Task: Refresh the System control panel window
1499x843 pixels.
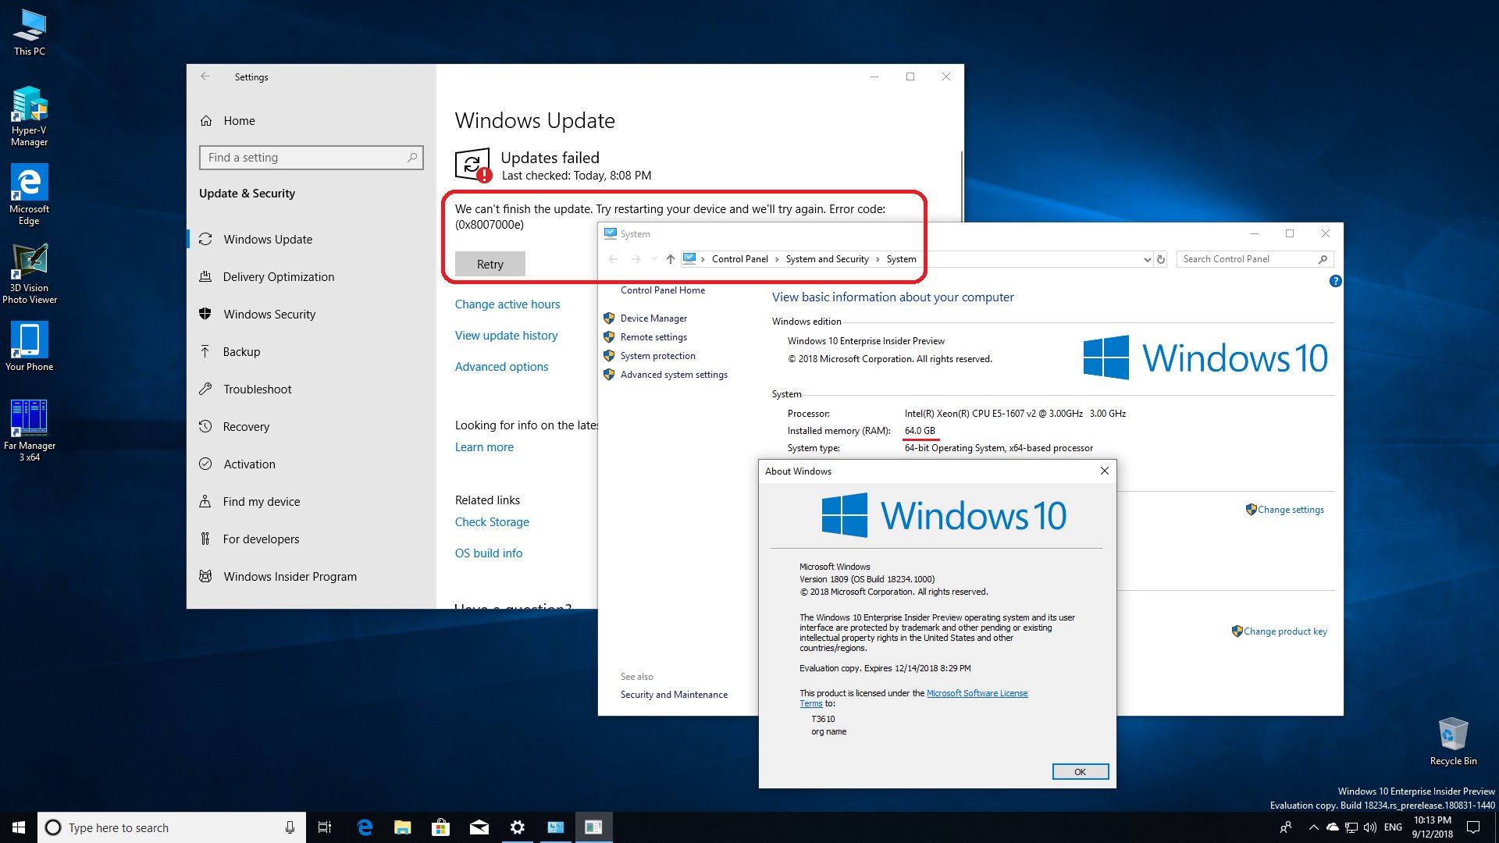Action: click(x=1161, y=259)
